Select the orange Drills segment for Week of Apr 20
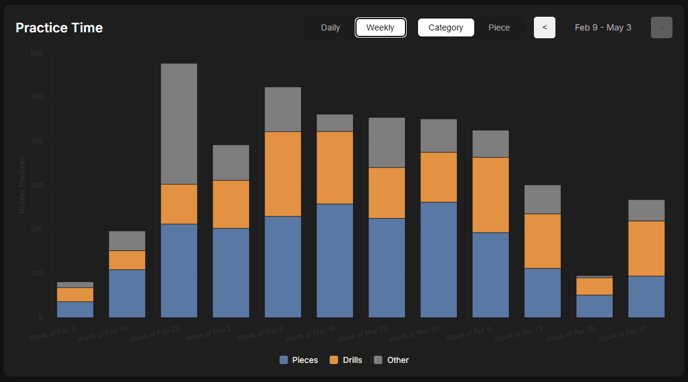Viewport: 688px width, 382px height. point(595,286)
